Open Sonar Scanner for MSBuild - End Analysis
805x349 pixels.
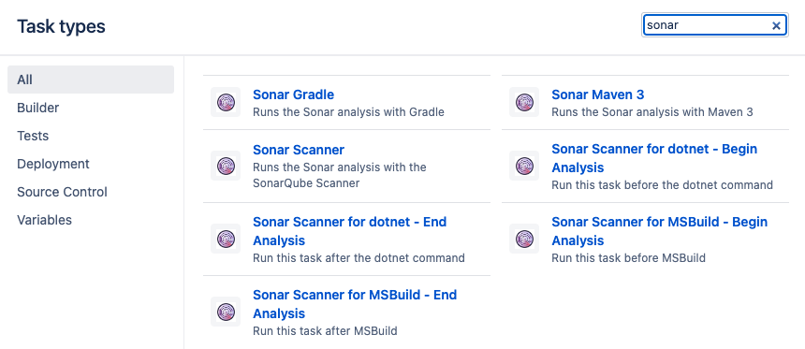point(355,304)
